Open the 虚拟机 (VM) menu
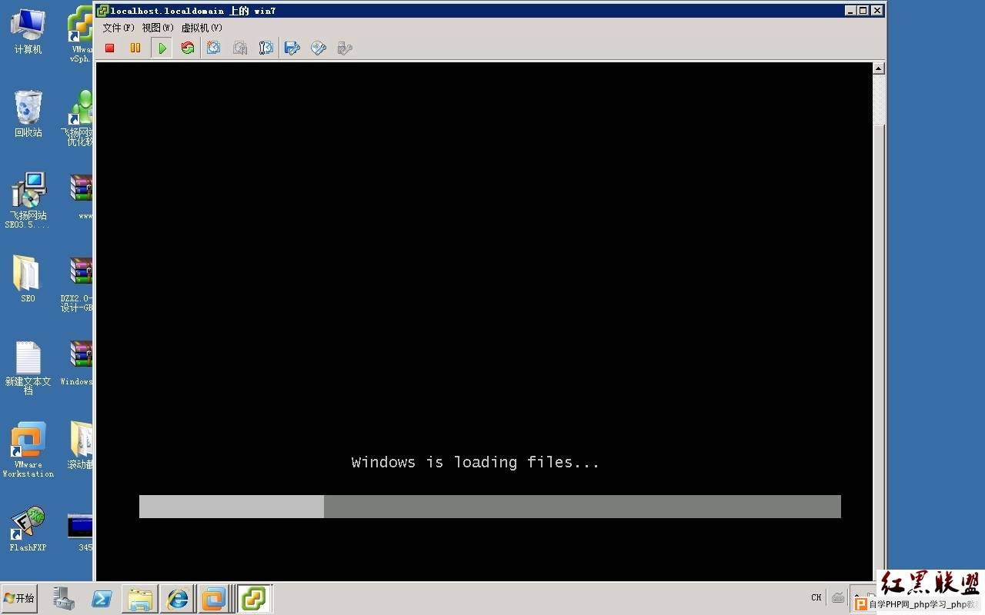Viewport: 985px width, 615px height. pyautogui.click(x=201, y=28)
